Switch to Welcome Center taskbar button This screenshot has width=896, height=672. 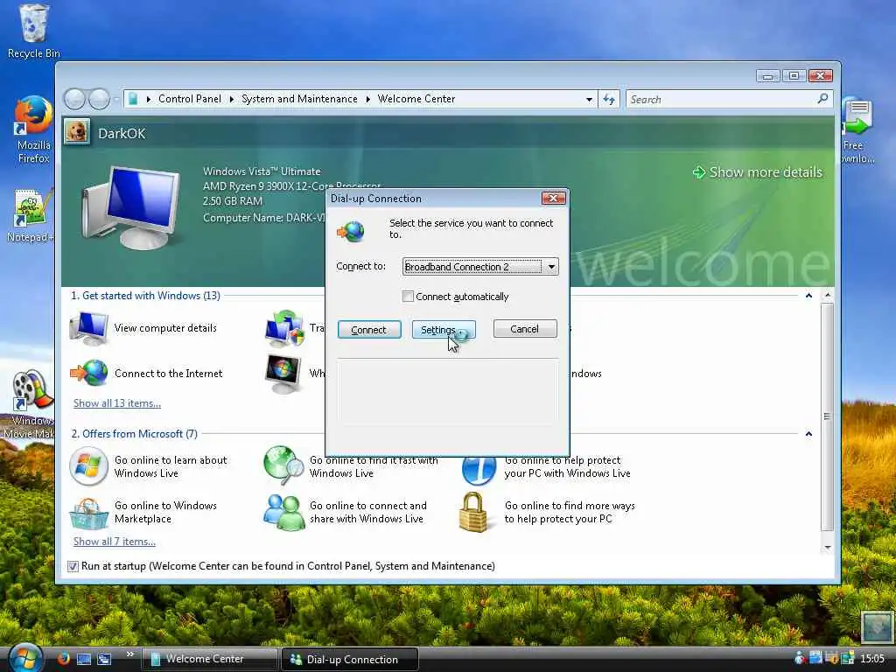[209, 659]
